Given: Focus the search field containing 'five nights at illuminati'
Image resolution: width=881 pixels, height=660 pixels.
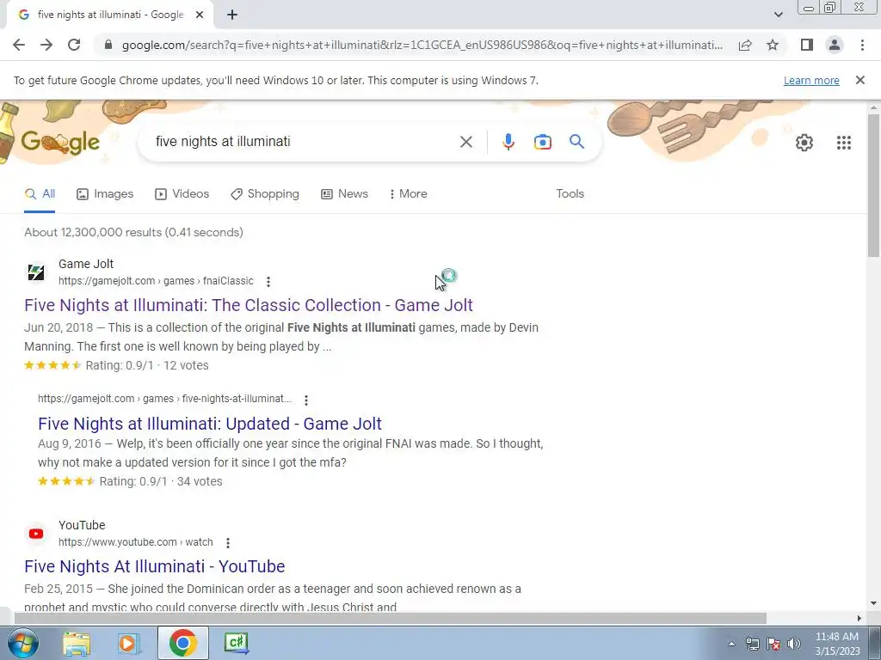Looking at the screenshot, I should 304,142.
